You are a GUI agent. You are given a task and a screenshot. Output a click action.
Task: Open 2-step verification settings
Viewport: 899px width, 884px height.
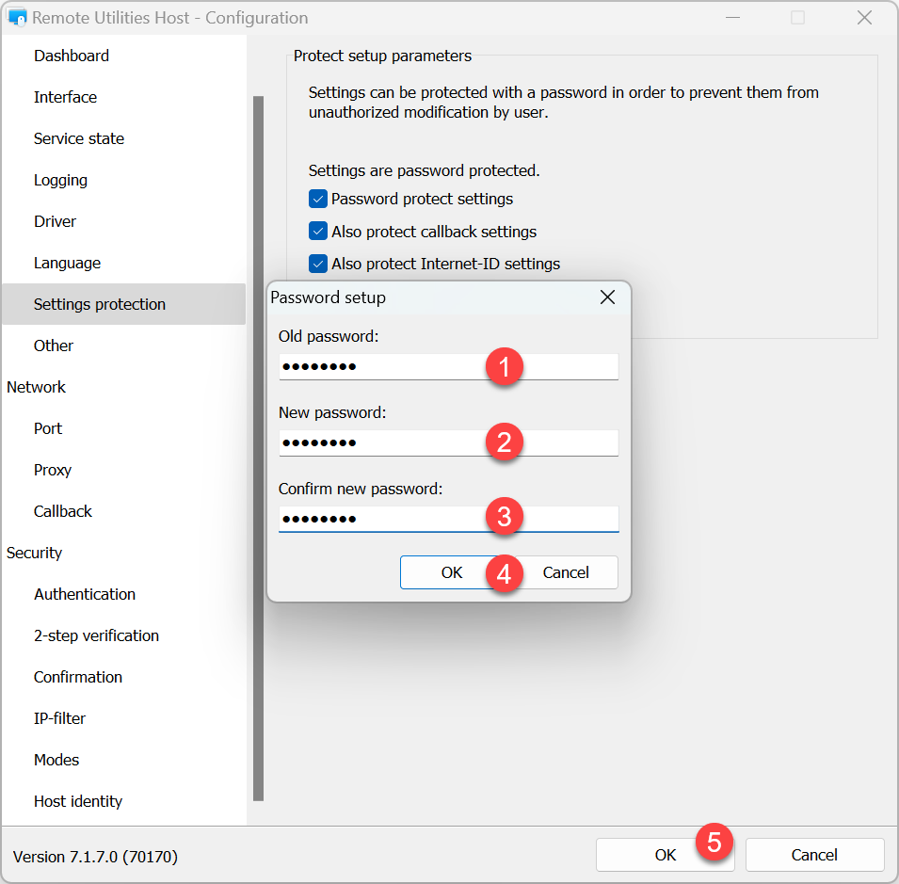(x=96, y=635)
